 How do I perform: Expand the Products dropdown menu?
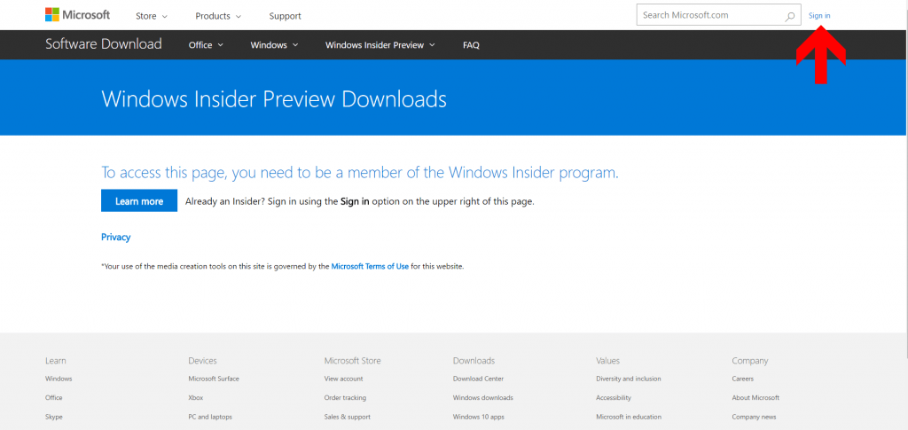coord(218,16)
